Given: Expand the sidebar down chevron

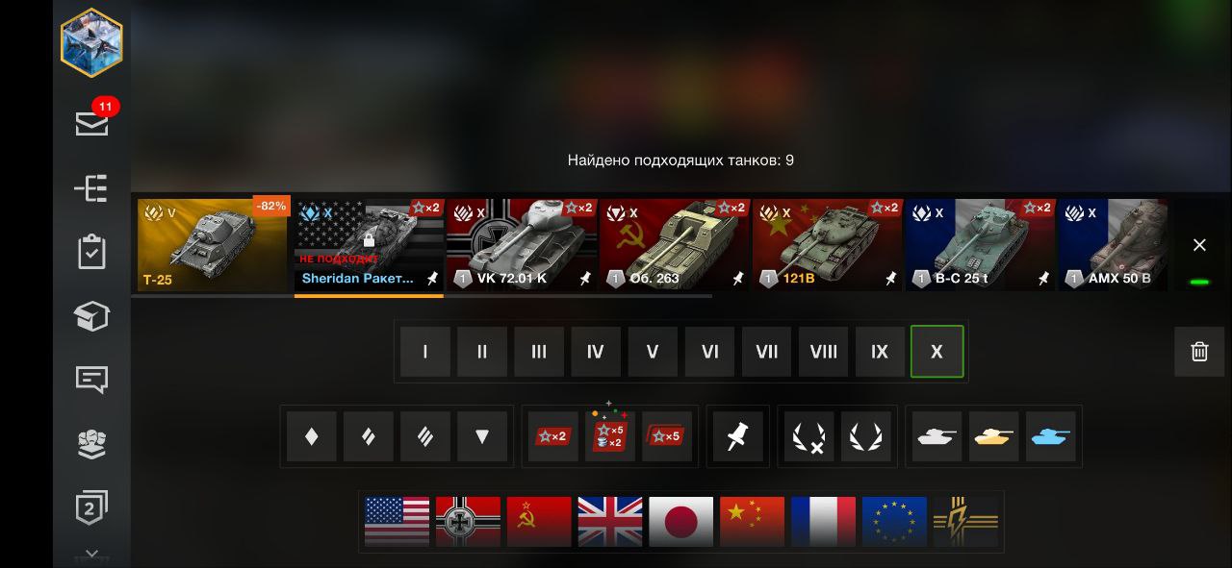Looking at the screenshot, I should [91, 555].
